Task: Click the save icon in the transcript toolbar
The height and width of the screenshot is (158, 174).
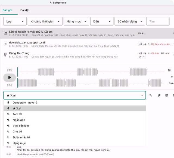Action: pos(167,95)
